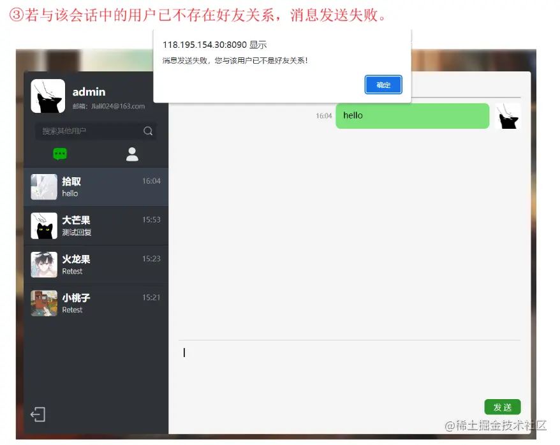Open the conversation with 火龙果
The height and width of the screenshot is (445, 560).
tap(96, 265)
